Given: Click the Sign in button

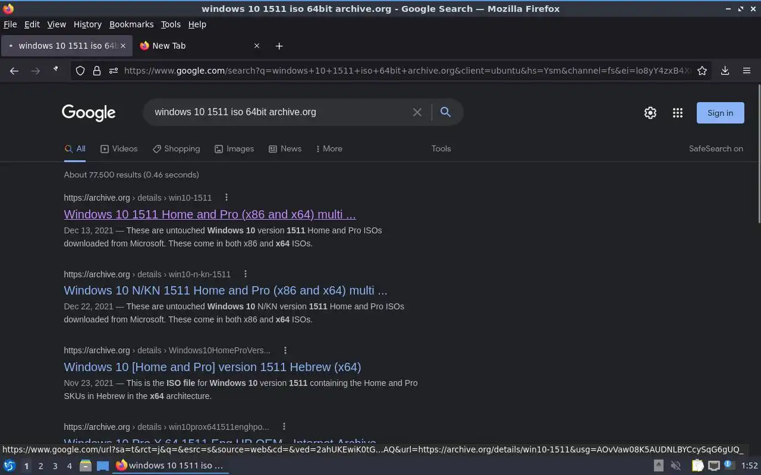Looking at the screenshot, I should (720, 113).
